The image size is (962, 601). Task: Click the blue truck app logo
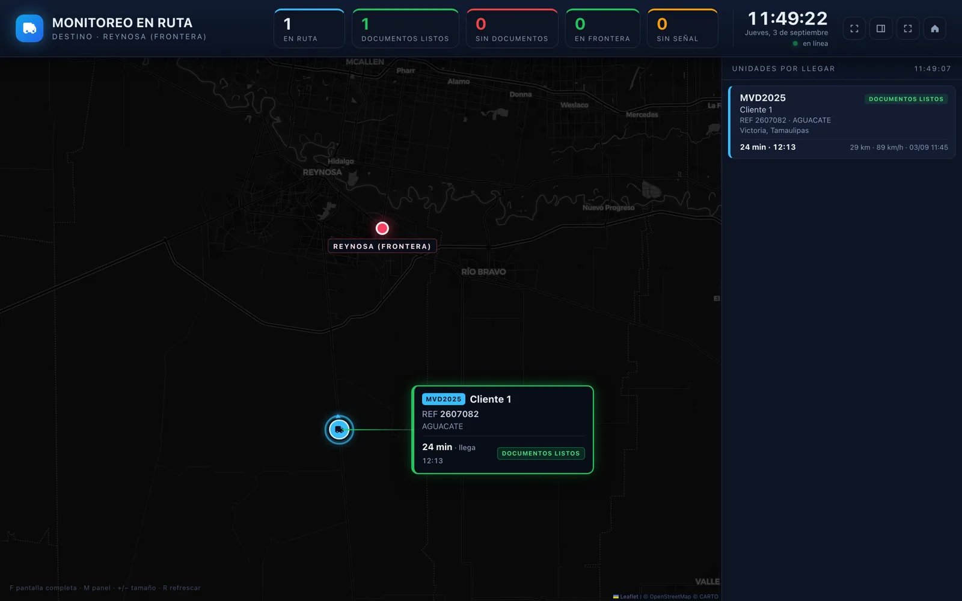click(29, 28)
